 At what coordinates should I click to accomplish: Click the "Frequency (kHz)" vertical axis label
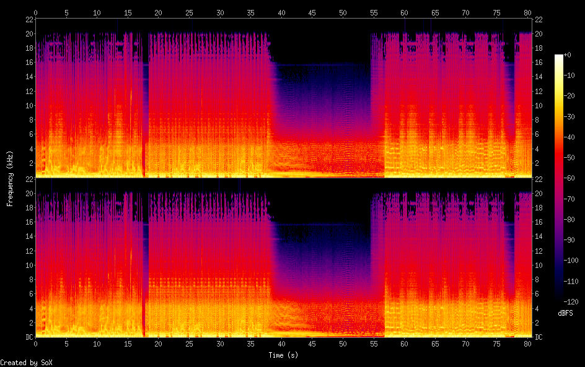(10, 178)
